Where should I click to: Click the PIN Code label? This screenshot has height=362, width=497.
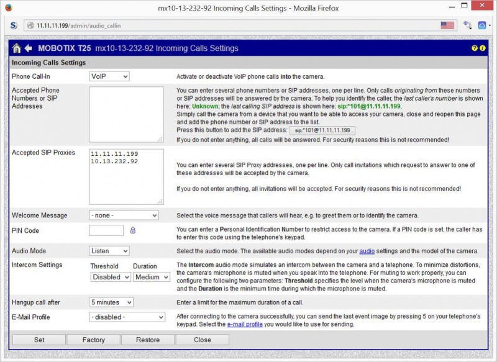(25, 230)
